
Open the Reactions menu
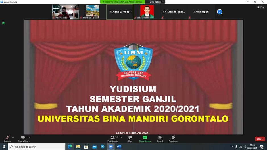(173, 138)
